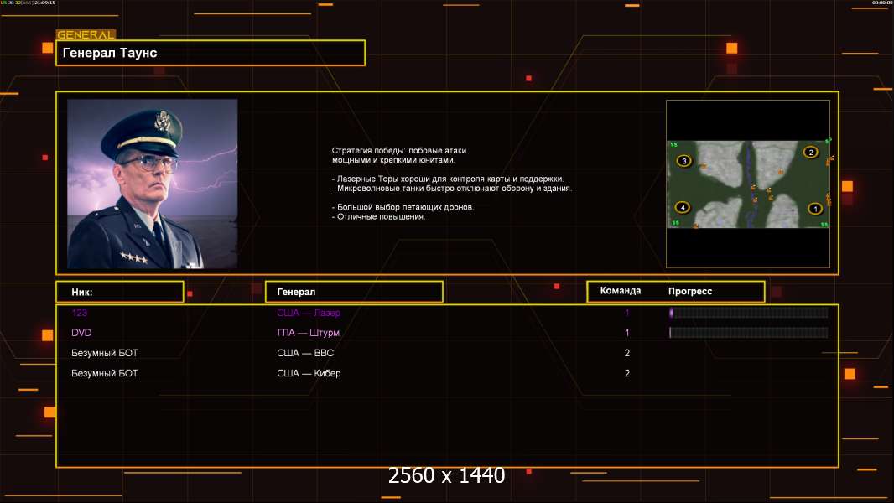
Task: Click start position marker 4 on minimap
Action: [683, 207]
